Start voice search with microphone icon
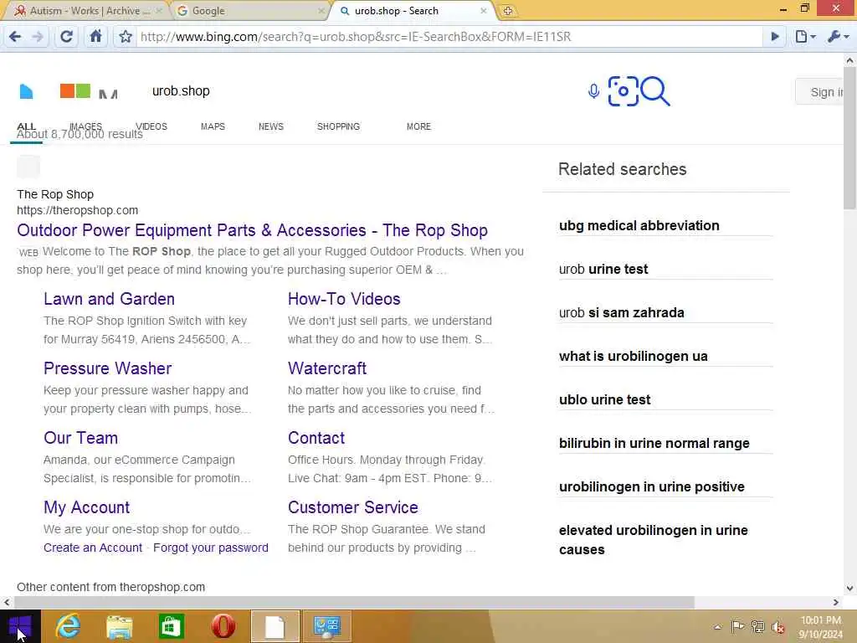Screen dimensions: 857x643 click(593, 90)
